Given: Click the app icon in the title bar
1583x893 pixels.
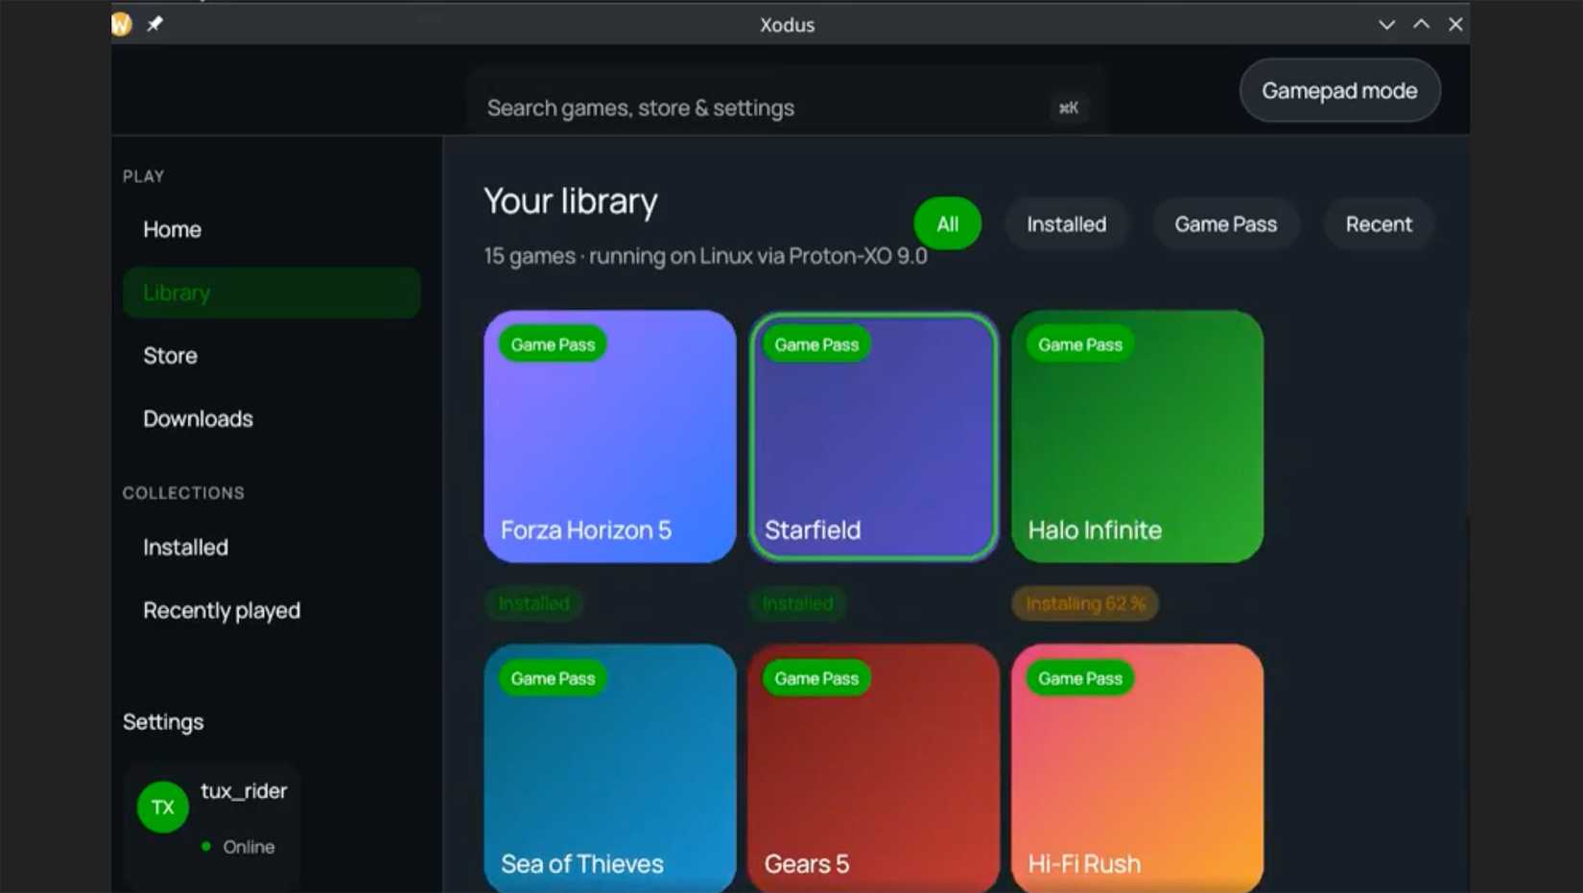Looking at the screenshot, I should point(121,24).
